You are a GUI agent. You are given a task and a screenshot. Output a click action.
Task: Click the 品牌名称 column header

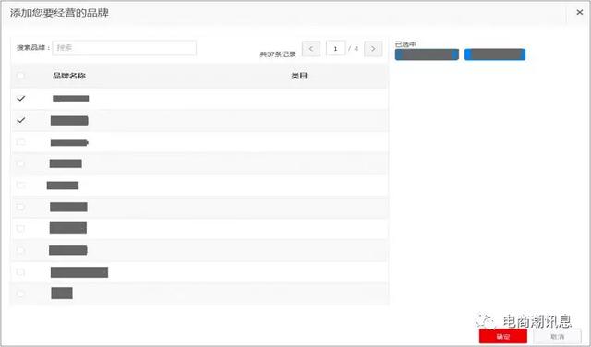(x=69, y=76)
